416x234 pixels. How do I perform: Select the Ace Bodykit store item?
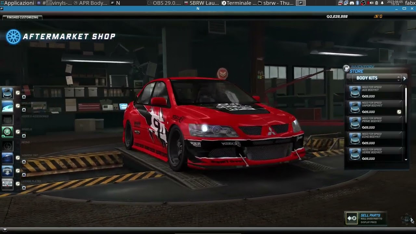(375, 92)
